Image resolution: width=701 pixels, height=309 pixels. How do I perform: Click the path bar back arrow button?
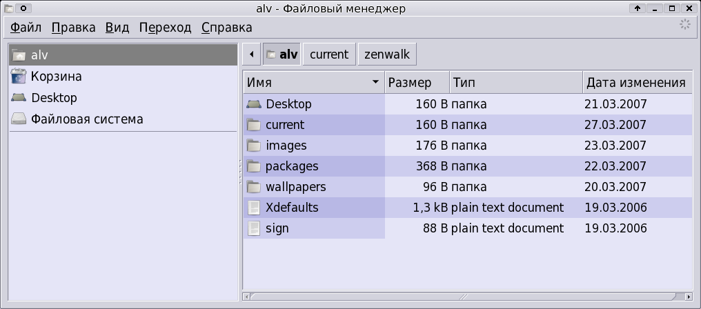point(252,54)
